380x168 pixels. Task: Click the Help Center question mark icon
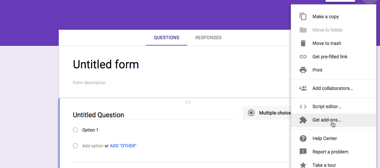point(303,138)
